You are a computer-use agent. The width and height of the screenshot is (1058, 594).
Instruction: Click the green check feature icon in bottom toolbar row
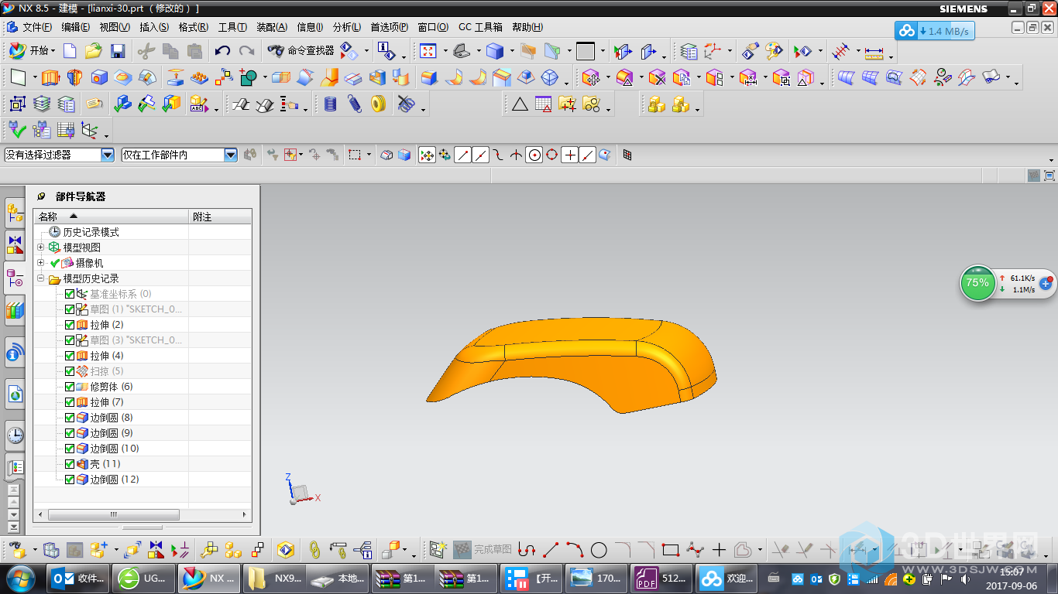pos(17,130)
